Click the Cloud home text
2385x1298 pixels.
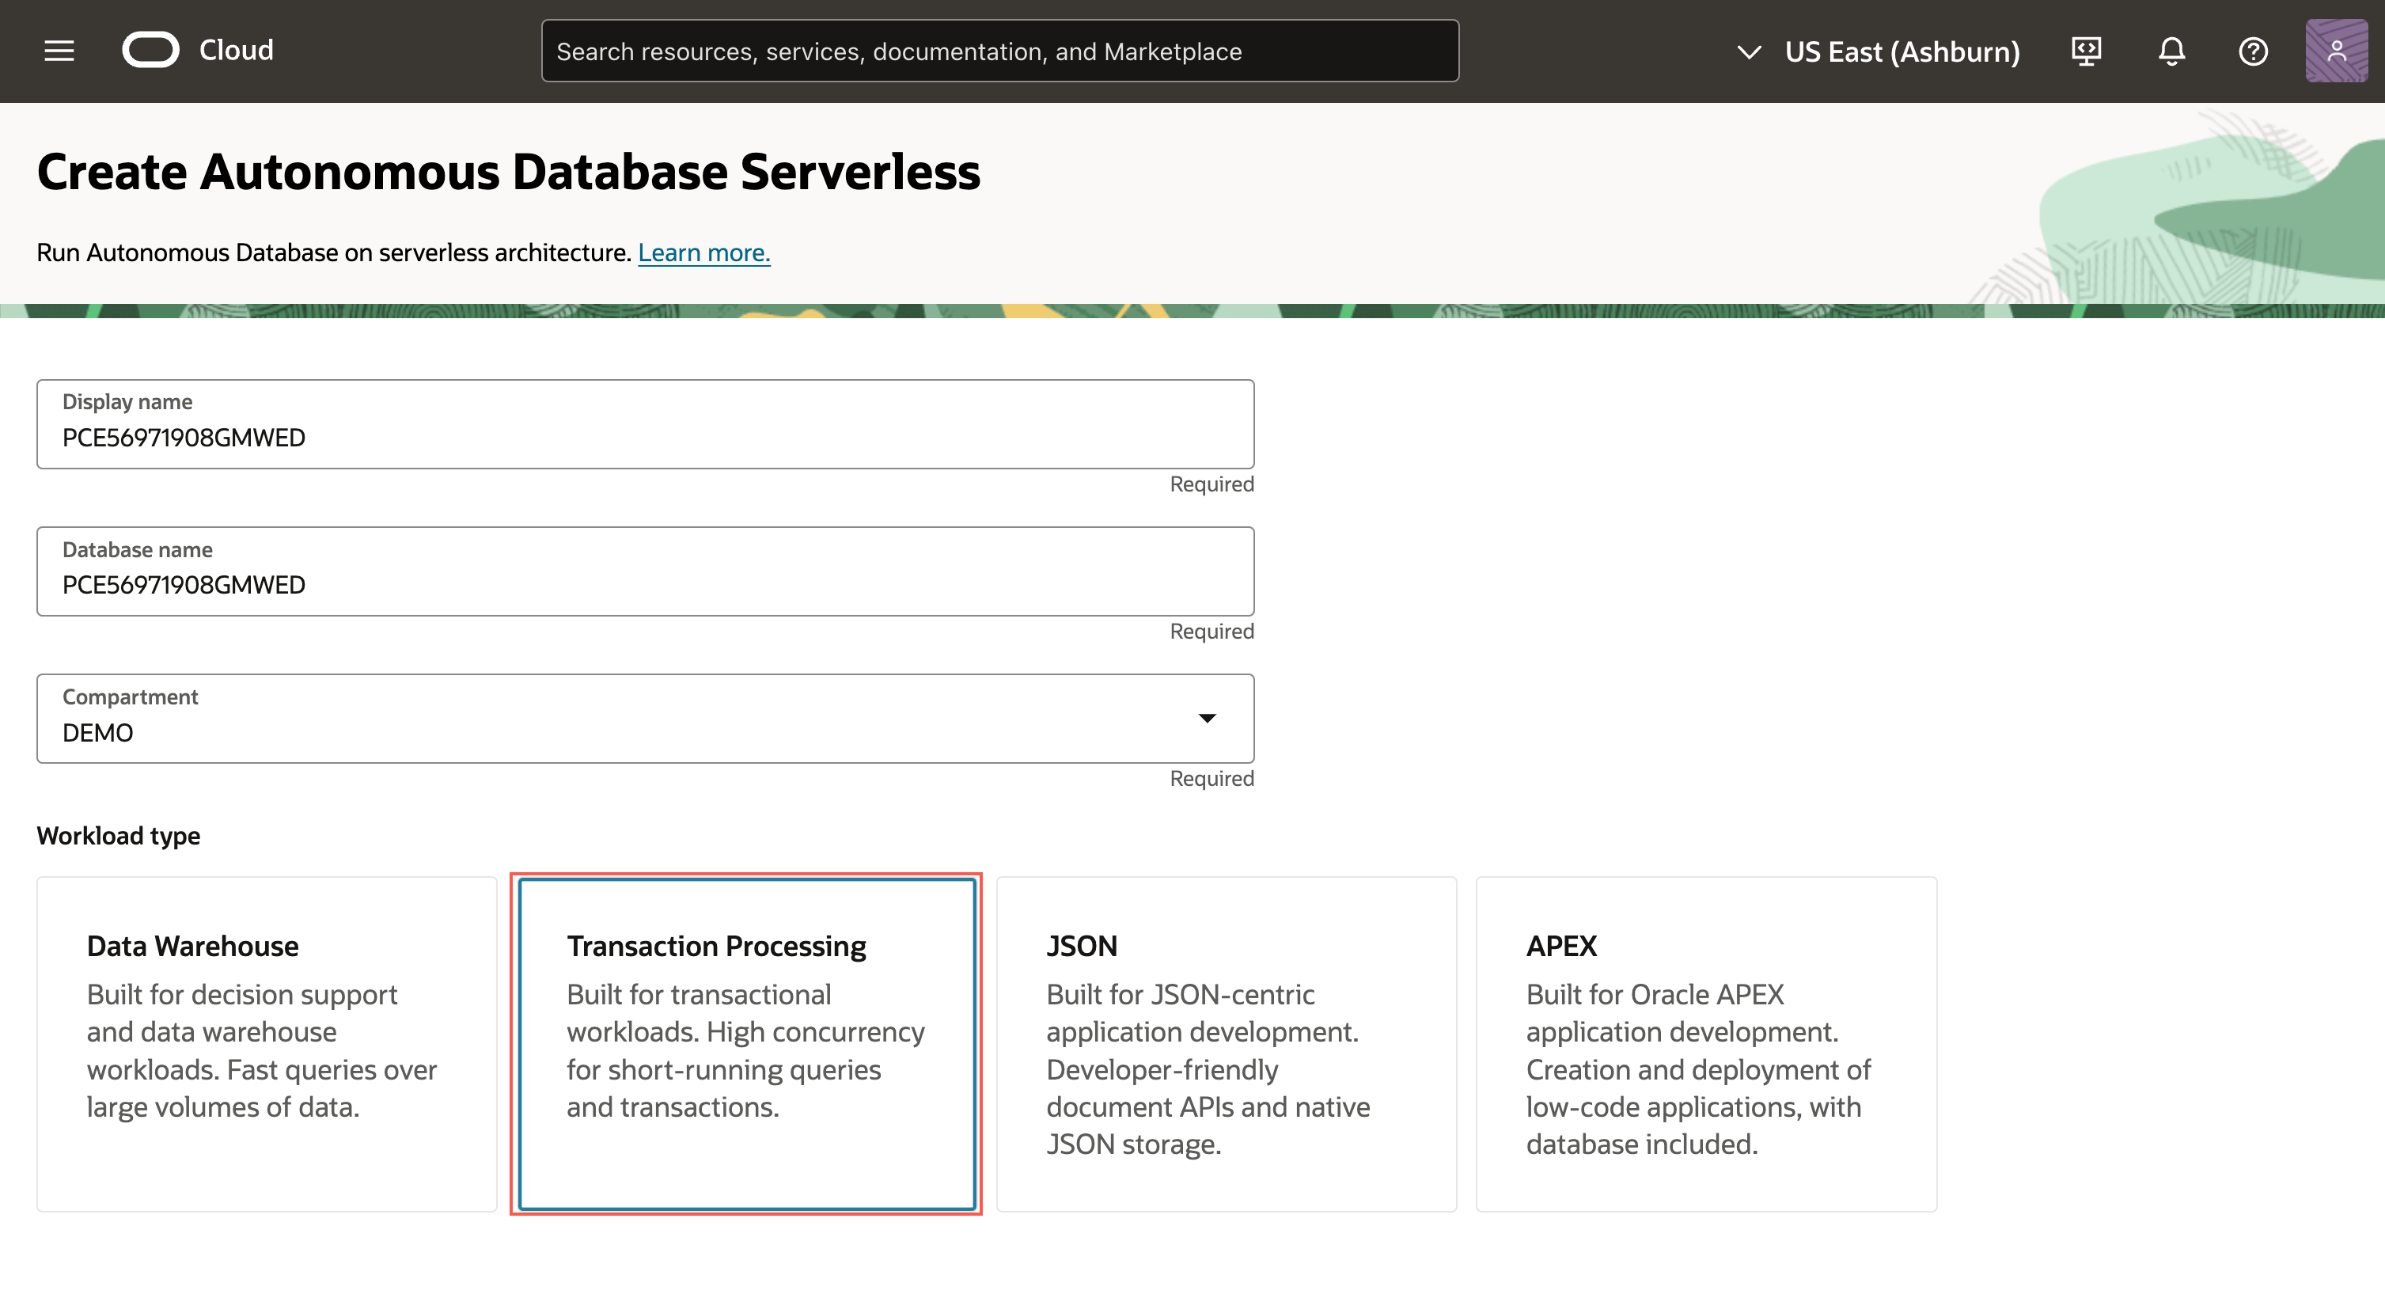236,50
